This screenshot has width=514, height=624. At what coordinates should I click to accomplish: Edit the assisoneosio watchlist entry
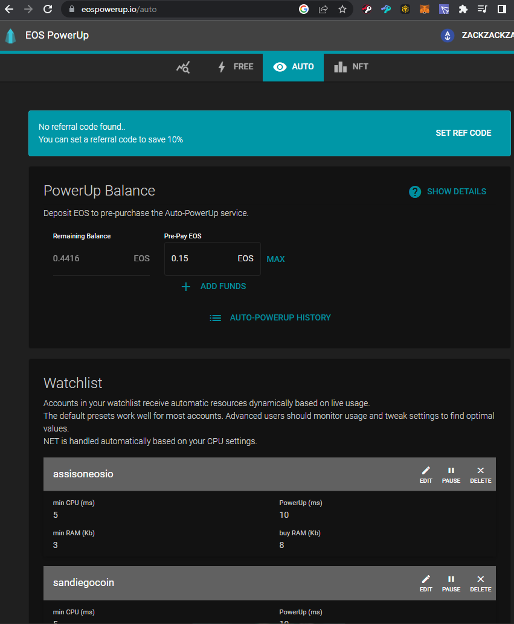coord(426,475)
